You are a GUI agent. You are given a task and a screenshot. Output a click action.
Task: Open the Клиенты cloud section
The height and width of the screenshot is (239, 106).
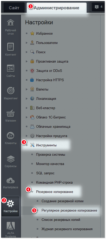pos(11,138)
